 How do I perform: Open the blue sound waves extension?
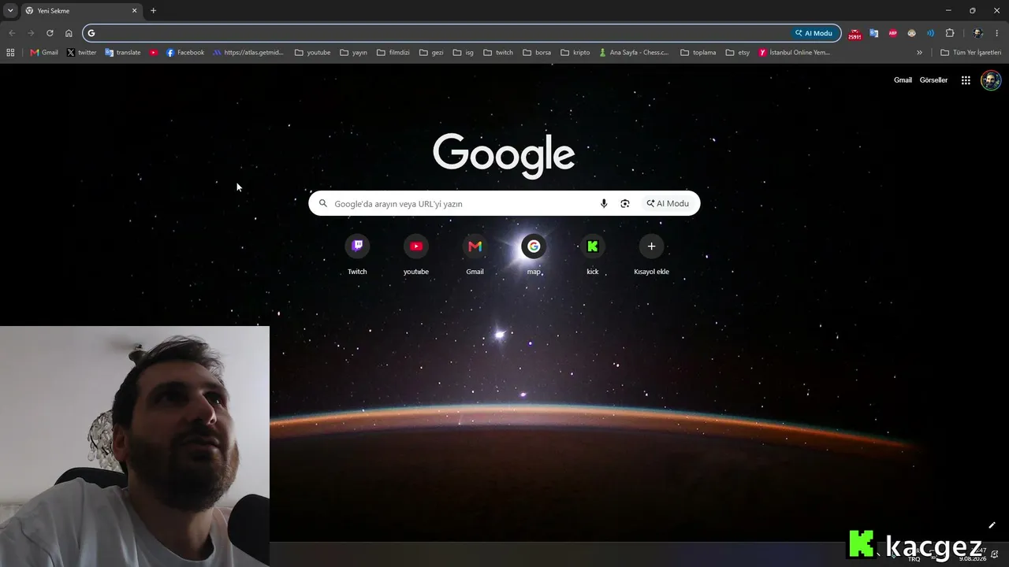(x=930, y=33)
